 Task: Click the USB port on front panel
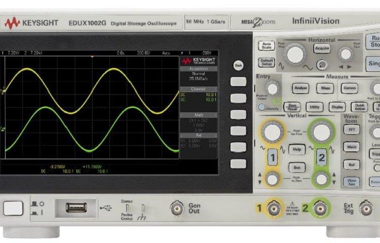[x=76, y=207]
